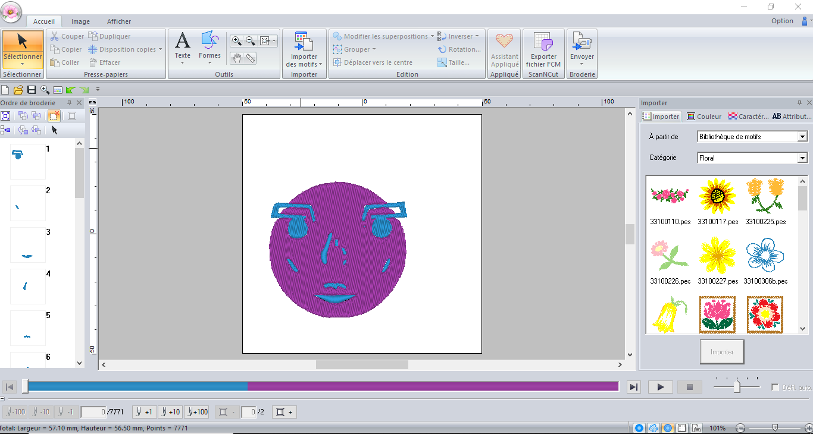Expand the Disposition copies dropdown
This screenshot has width=813, height=434.
pos(161,49)
